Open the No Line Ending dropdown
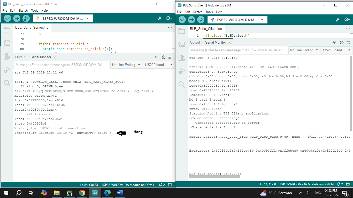Image resolution: width=353 pixels, height=198 pixels. 126,65
